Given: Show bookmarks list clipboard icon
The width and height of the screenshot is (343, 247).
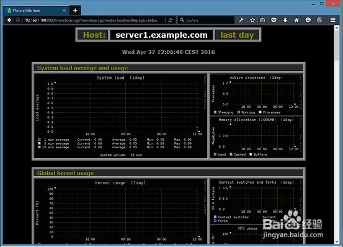Looking at the screenshot, I should pyautogui.click(x=262, y=20).
